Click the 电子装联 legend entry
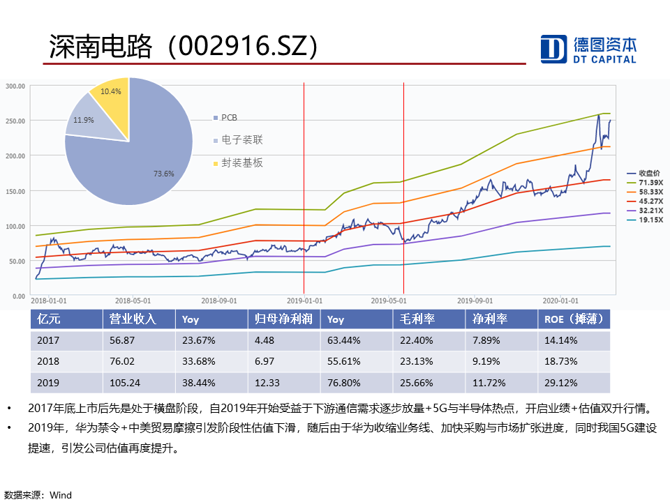Viewport: 670px width, 502px height. point(239,140)
